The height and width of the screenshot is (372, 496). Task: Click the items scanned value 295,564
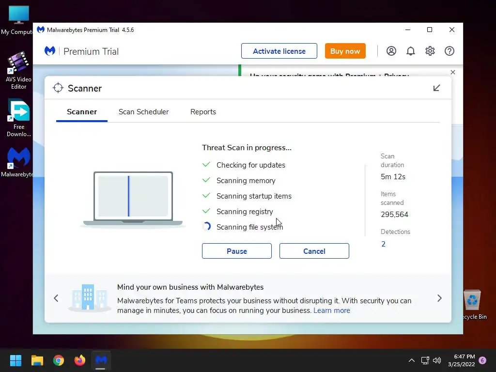394,215
